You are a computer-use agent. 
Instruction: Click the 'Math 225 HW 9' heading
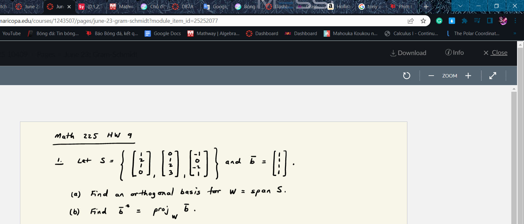(x=93, y=136)
